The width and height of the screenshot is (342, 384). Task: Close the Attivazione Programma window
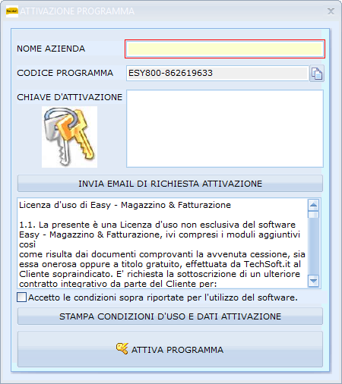331,11
